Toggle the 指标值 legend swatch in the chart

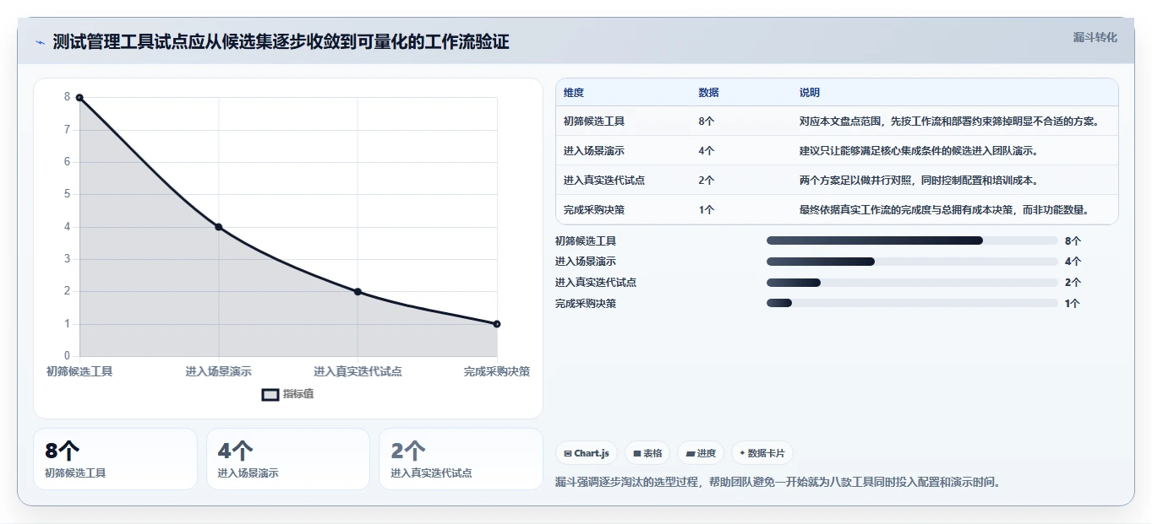tap(270, 394)
